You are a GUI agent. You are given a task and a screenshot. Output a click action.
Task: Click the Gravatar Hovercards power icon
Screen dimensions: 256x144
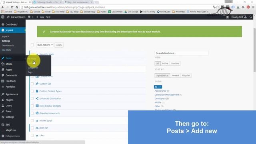(37, 113)
